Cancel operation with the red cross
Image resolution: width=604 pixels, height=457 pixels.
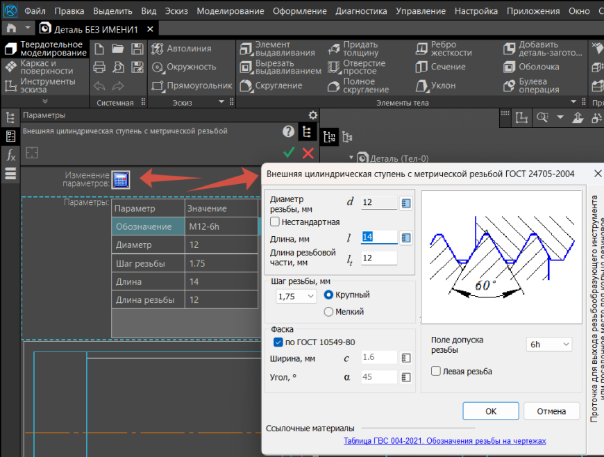click(x=308, y=153)
